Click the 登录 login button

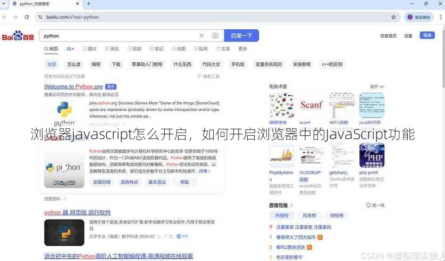tap(427, 35)
